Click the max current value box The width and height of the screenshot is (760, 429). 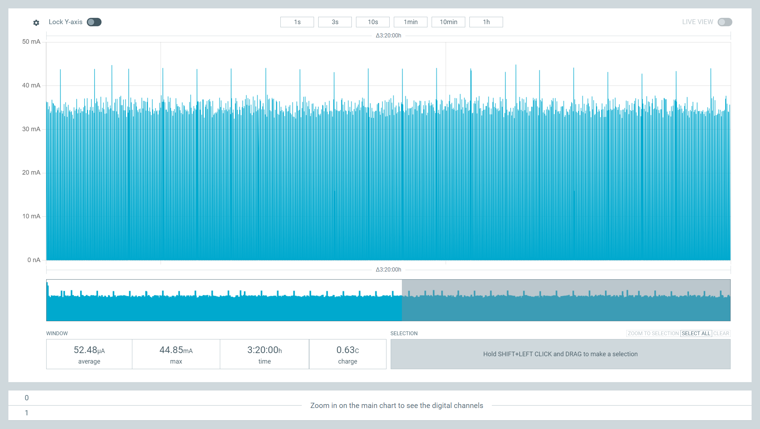(176, 354)
